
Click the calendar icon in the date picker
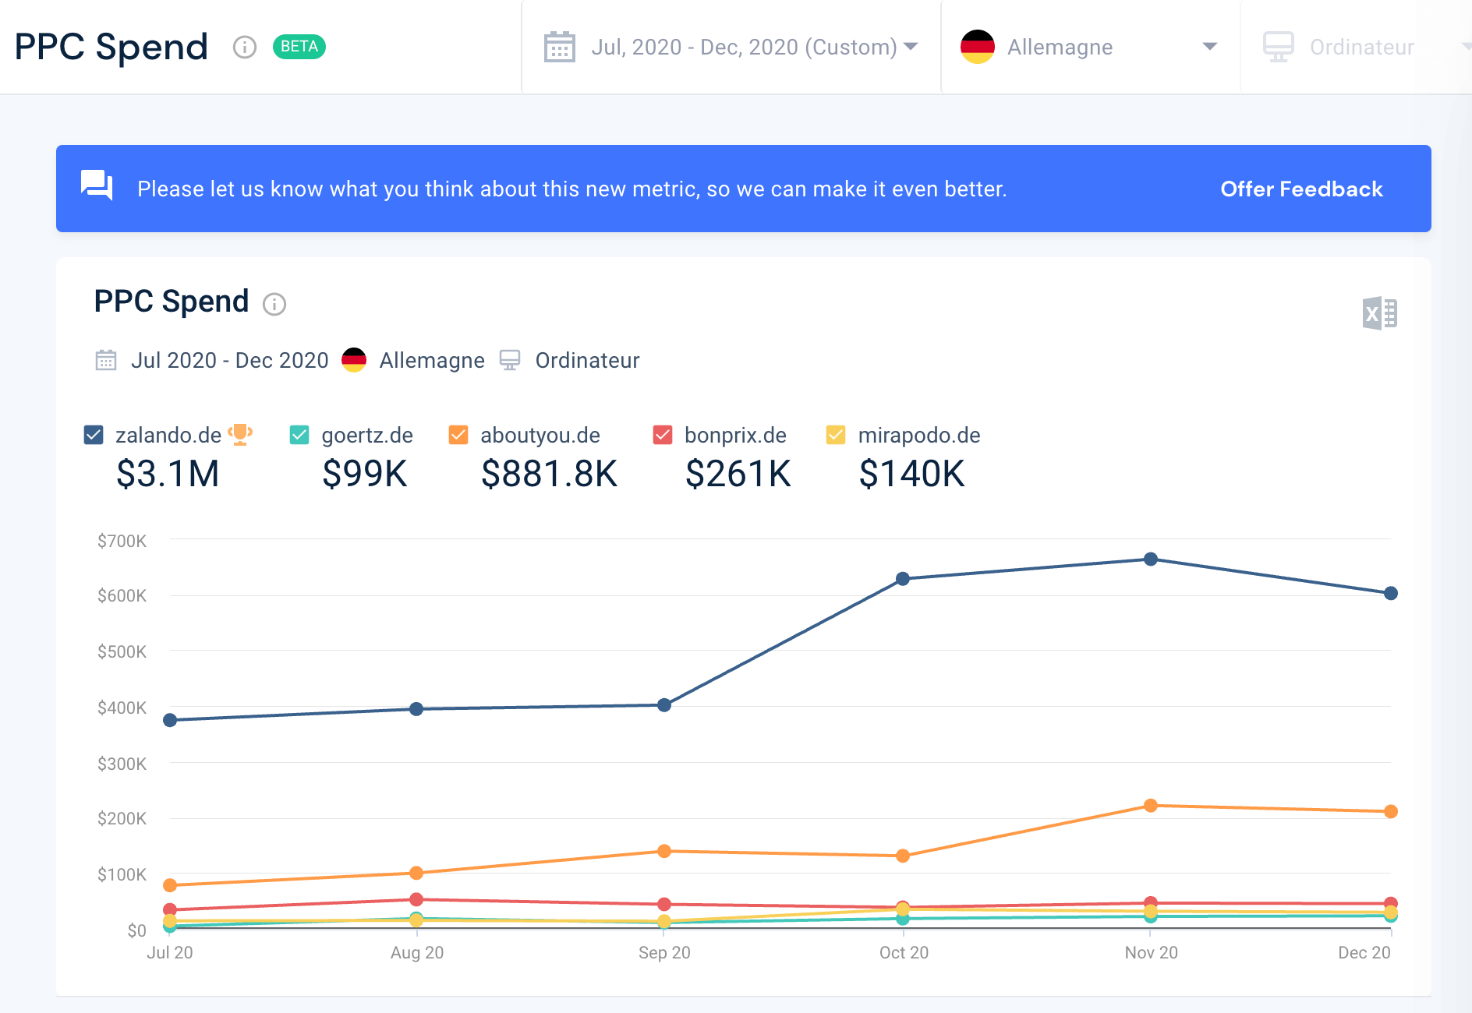pyautogui.click(x=559, y=48)
